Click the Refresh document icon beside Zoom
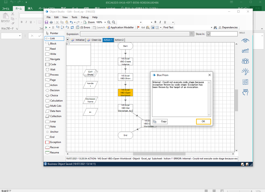 85,22
